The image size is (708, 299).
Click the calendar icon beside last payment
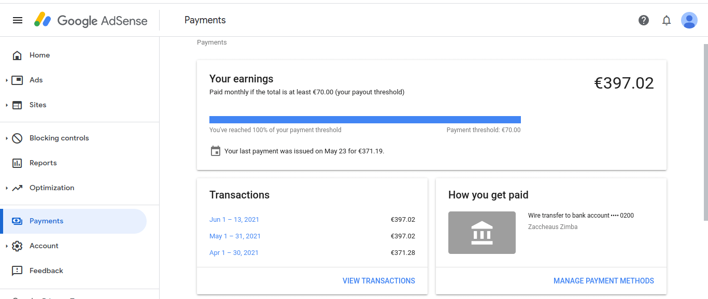[x=216, y=151]
